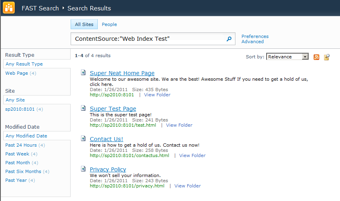
Task: Open the Super Neat Home Page result
Action: (122, 73)
